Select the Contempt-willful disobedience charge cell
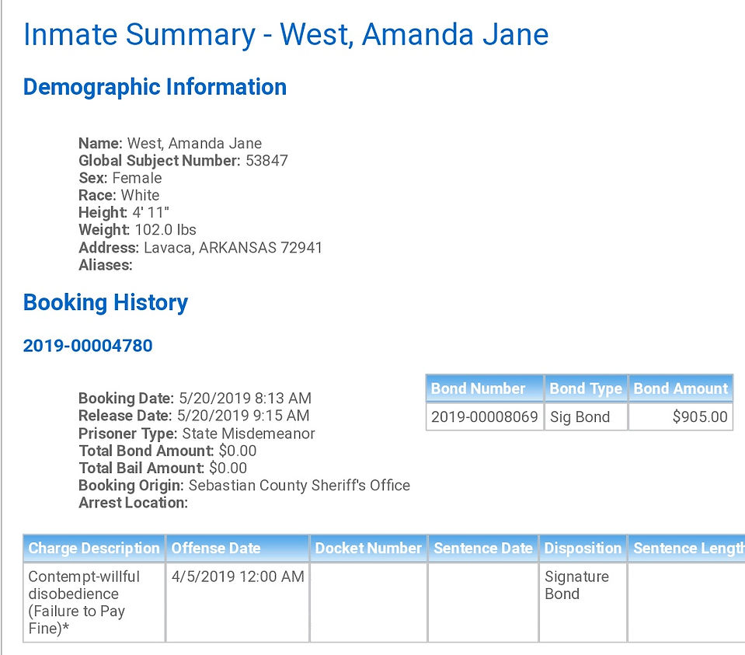This screenshot has width=745, height=655. pyautogui.click(x=94, y=602)
